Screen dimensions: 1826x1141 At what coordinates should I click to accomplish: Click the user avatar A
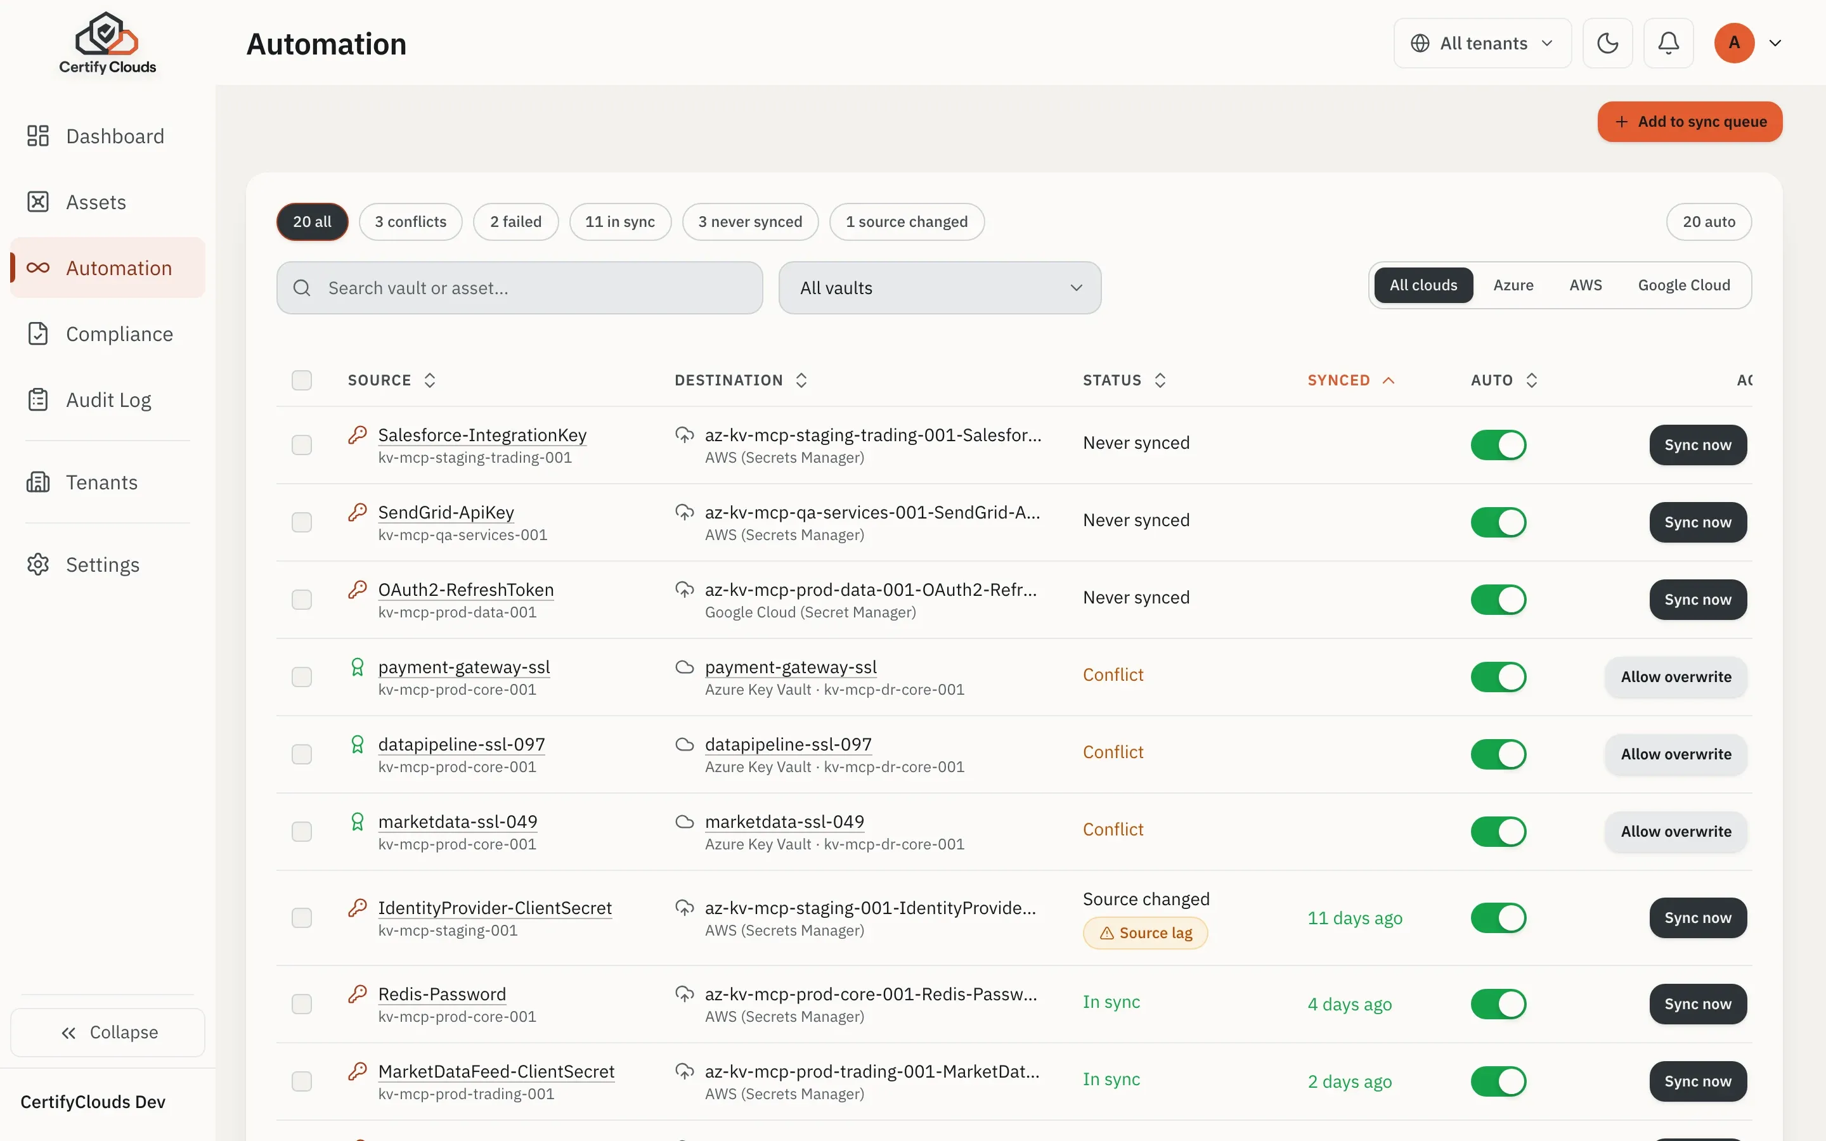pyautogui.click(x=1734, y=43)
